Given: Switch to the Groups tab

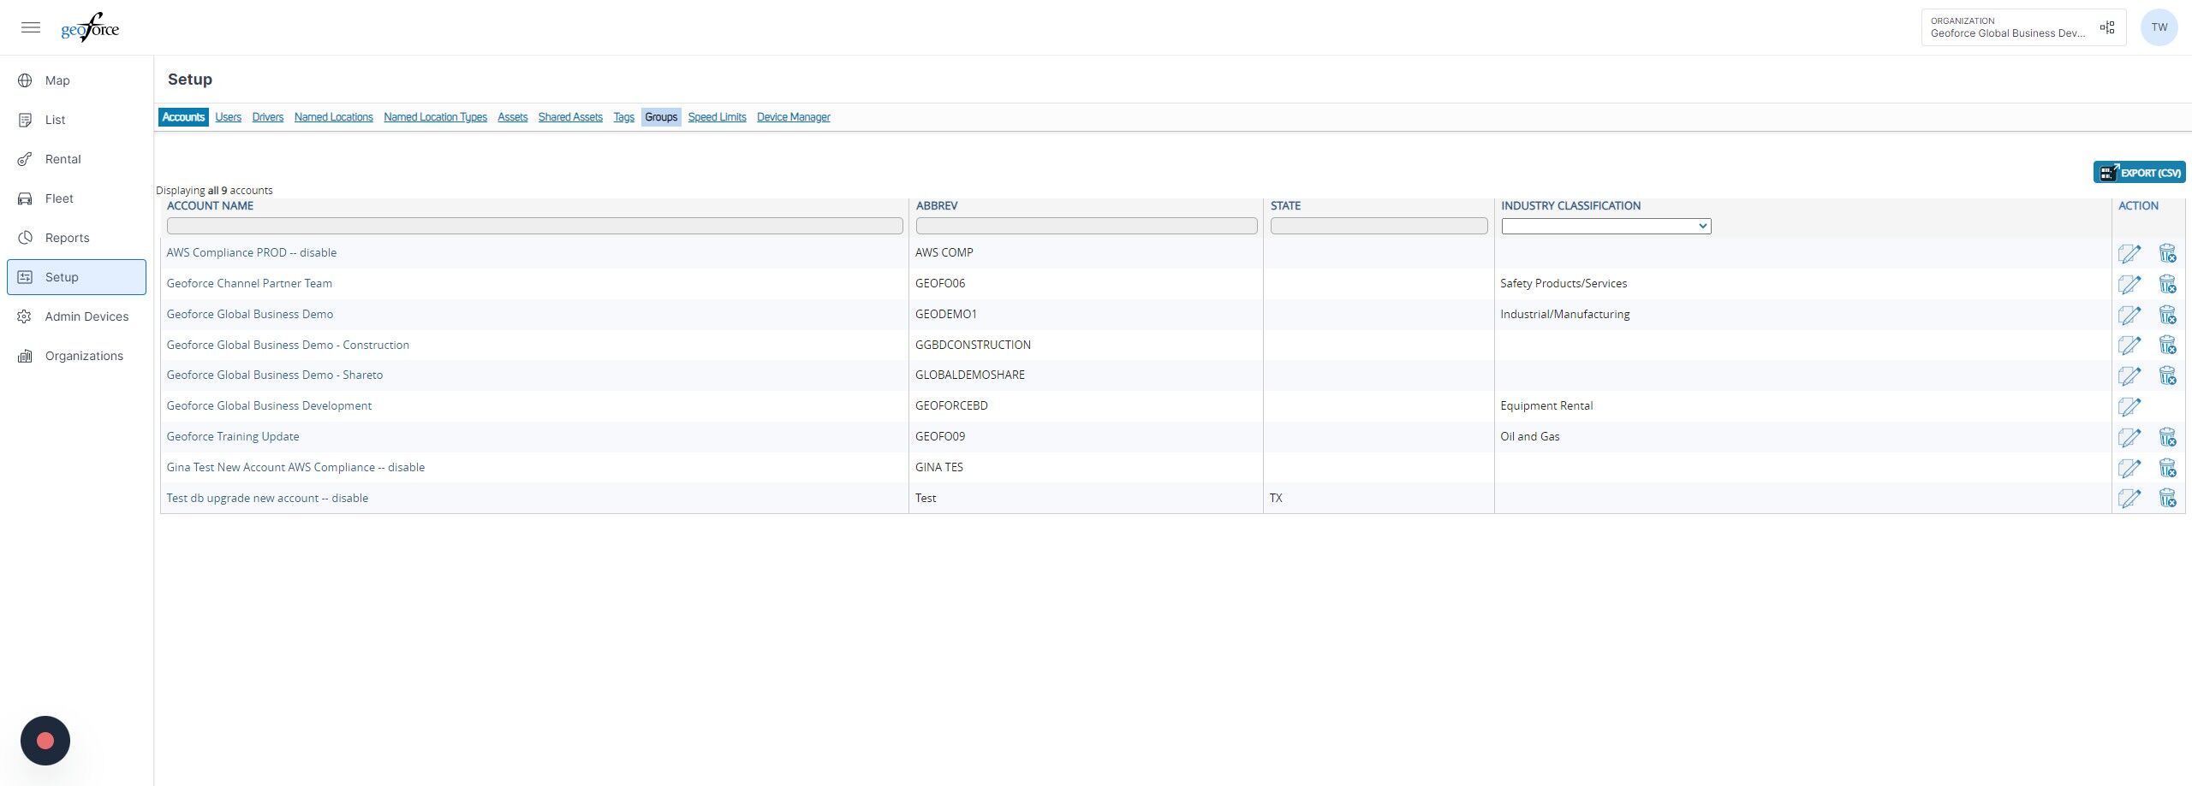Looking at the screenshot, I should (661, 117).
